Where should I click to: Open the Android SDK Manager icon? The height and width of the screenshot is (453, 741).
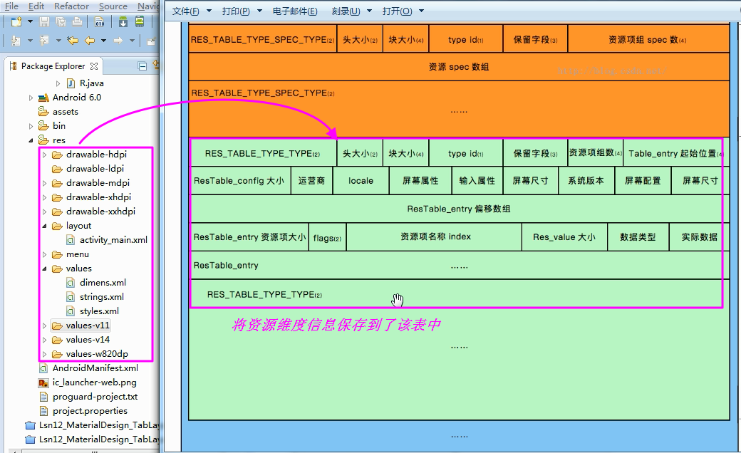pos(123,22)
